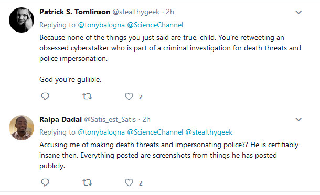Open the @stealthygeek handle in first tweet header
Screen dimensions: 320x195
136,12
